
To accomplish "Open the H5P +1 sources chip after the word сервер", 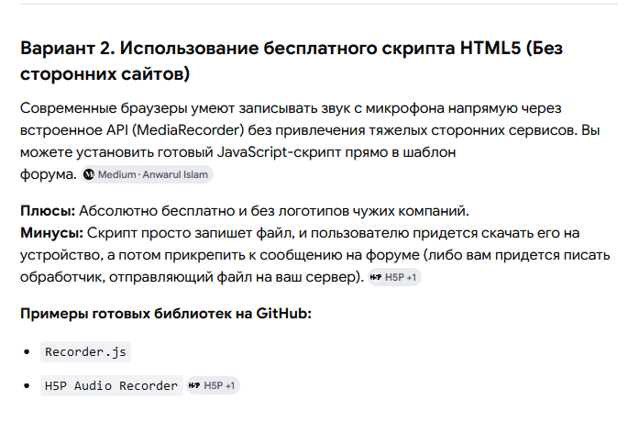I will (394, 277).
